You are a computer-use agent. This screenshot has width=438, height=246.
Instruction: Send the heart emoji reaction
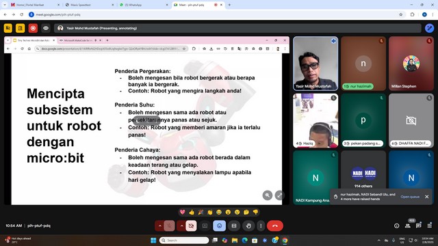coord(183,213)
